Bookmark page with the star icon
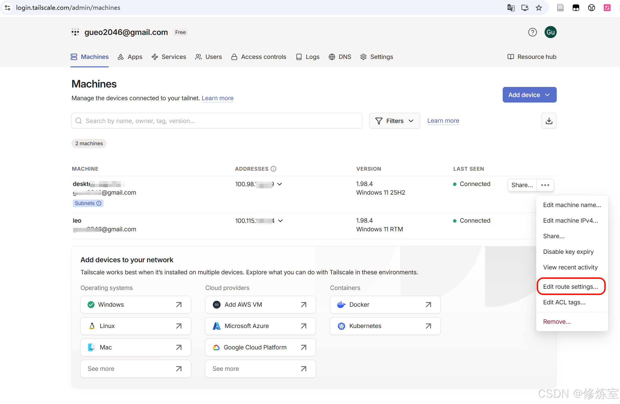This screenshot has height=404, width=620. [539, 8]
